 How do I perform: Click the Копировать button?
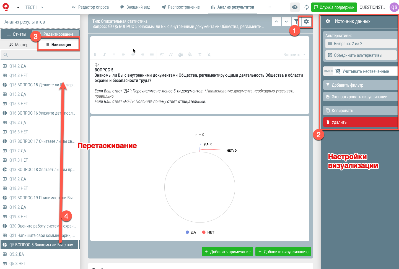coord(360,110)
